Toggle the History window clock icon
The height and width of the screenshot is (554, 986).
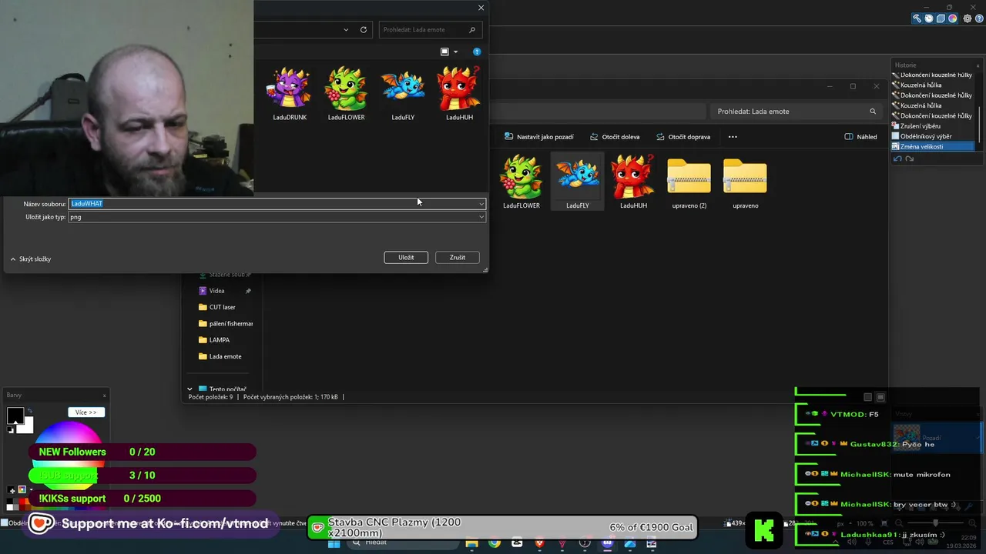pos(929,18)
